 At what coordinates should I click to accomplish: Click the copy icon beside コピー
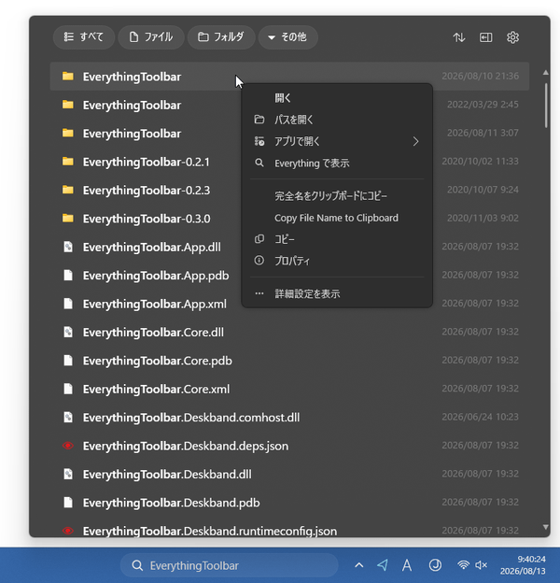coord(259,238)
